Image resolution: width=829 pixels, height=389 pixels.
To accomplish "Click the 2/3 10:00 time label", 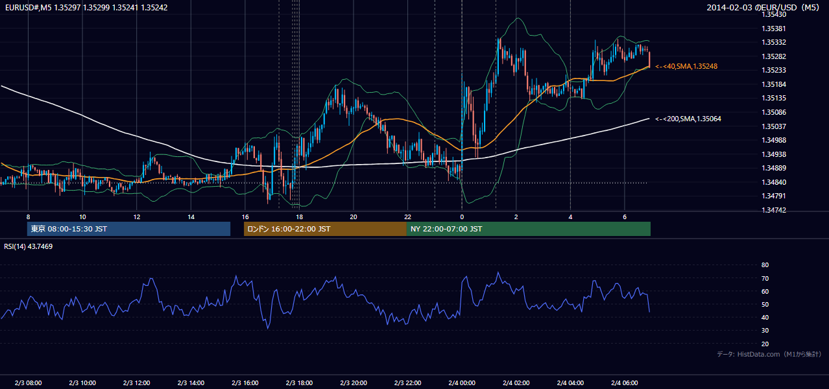I will (x=82, y=383).
